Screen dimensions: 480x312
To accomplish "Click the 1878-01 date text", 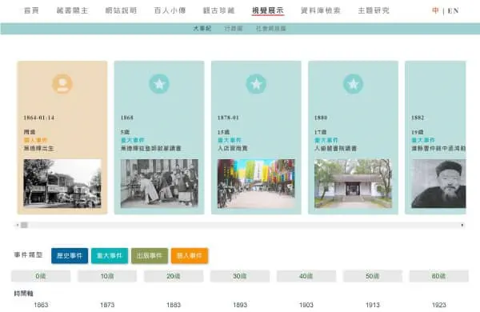I will pos(228,118).
